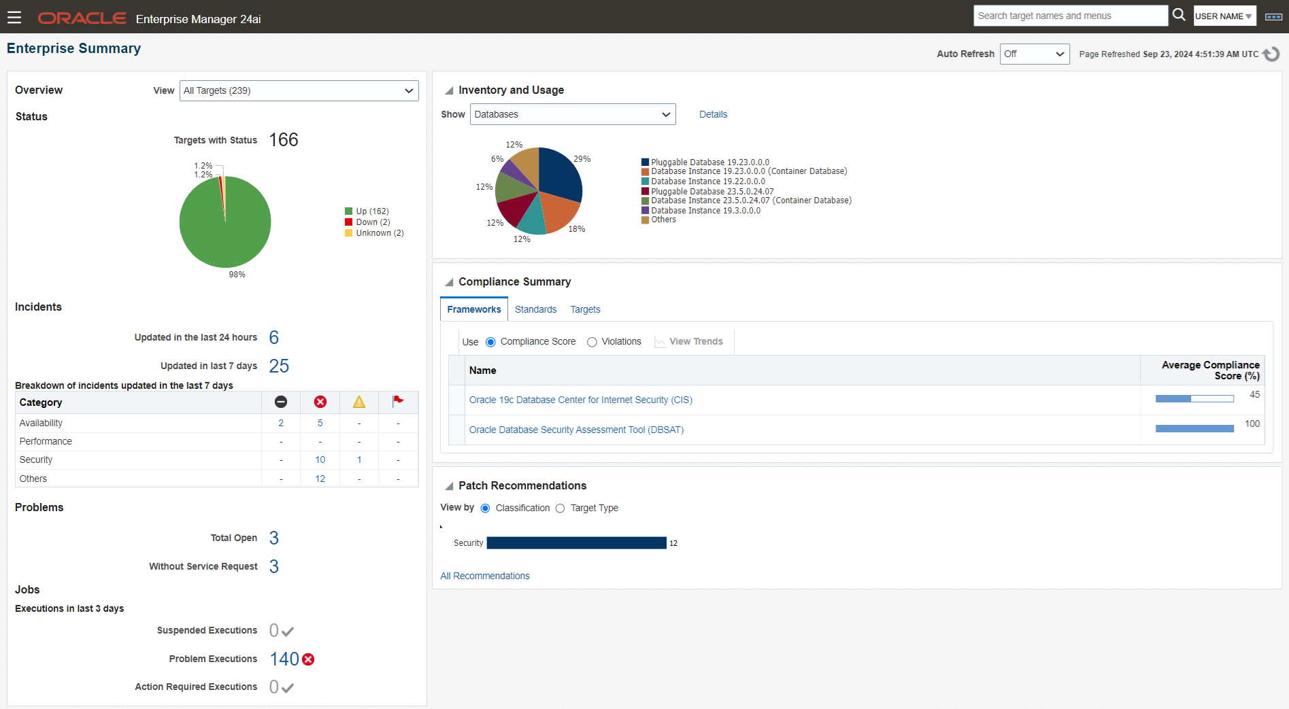Click CIS compliance score progress bar
The width and height of the screenshot is (1289, 709).
point(1194,399)
